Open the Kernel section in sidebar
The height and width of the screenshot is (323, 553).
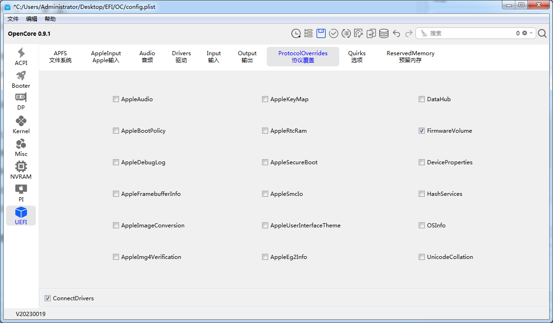coord(21,124)
